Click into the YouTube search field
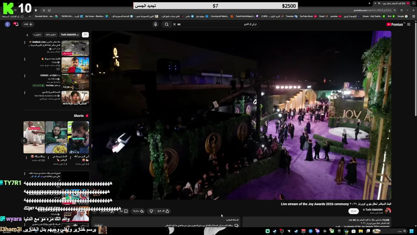The width and height of the screenshot is (417, 235). tap(218, 24)
